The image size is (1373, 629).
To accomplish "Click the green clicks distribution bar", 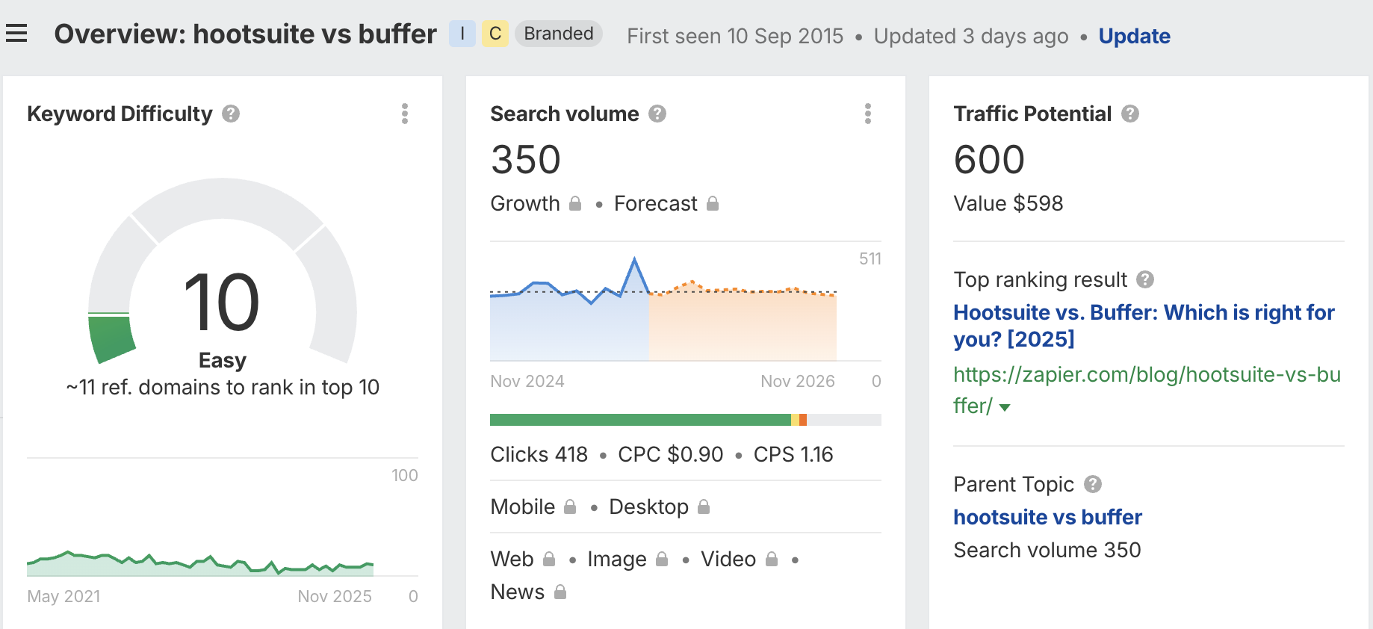I will (x=639, y=420).
